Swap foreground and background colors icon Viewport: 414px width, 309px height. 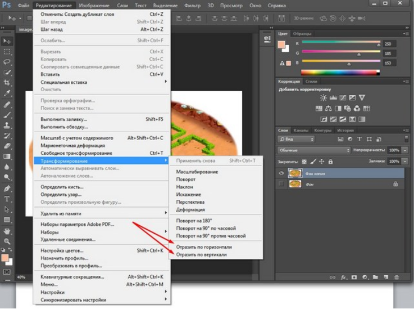[10, 249]
